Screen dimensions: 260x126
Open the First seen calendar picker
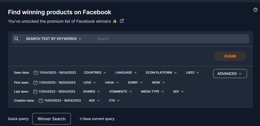tap(36, 83)
